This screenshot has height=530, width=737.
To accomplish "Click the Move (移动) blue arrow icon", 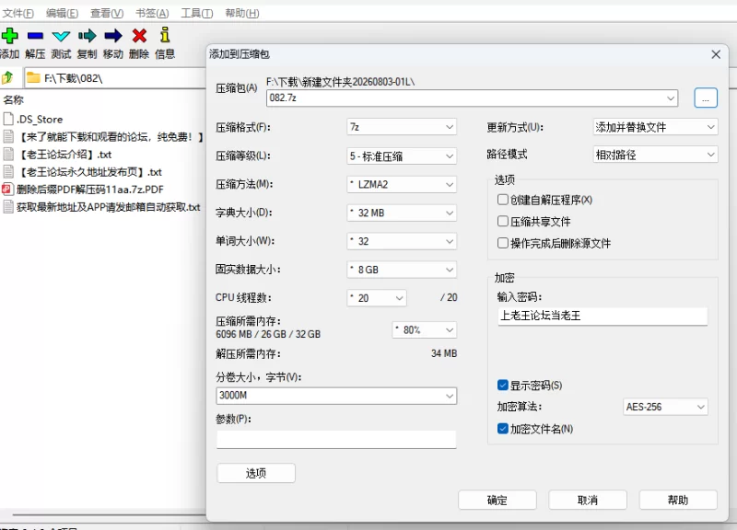I will (112, 36).
